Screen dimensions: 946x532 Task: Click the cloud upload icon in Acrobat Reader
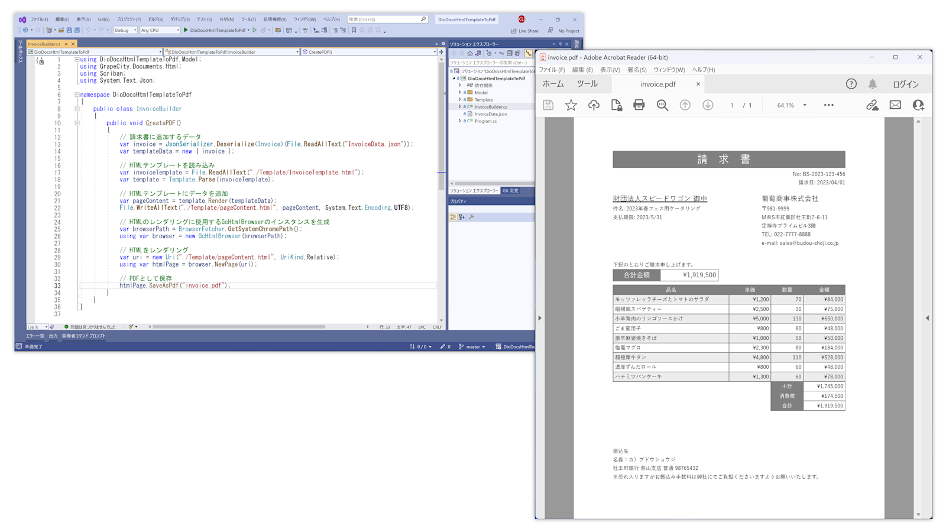point(594,105)
